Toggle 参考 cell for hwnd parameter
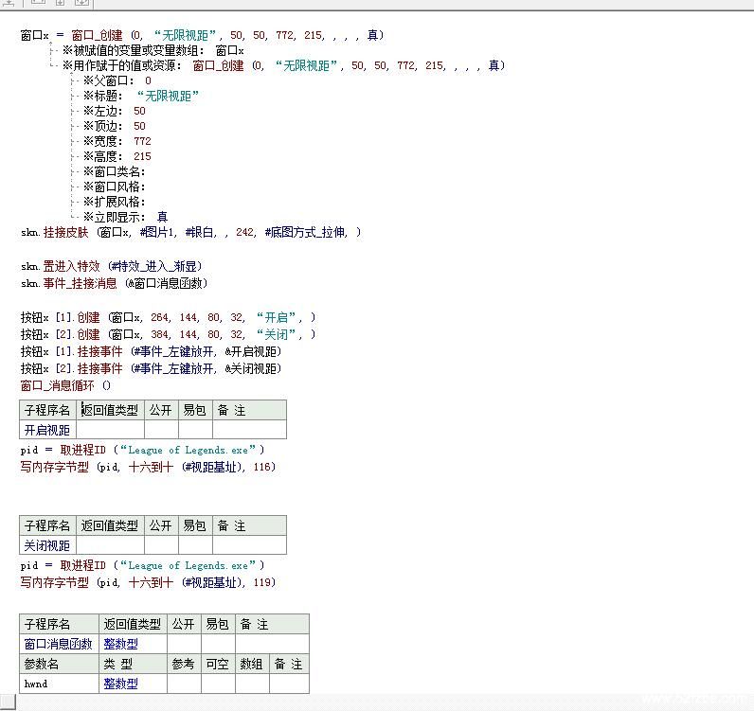754x711 pixels. click(x=184, y=684)
